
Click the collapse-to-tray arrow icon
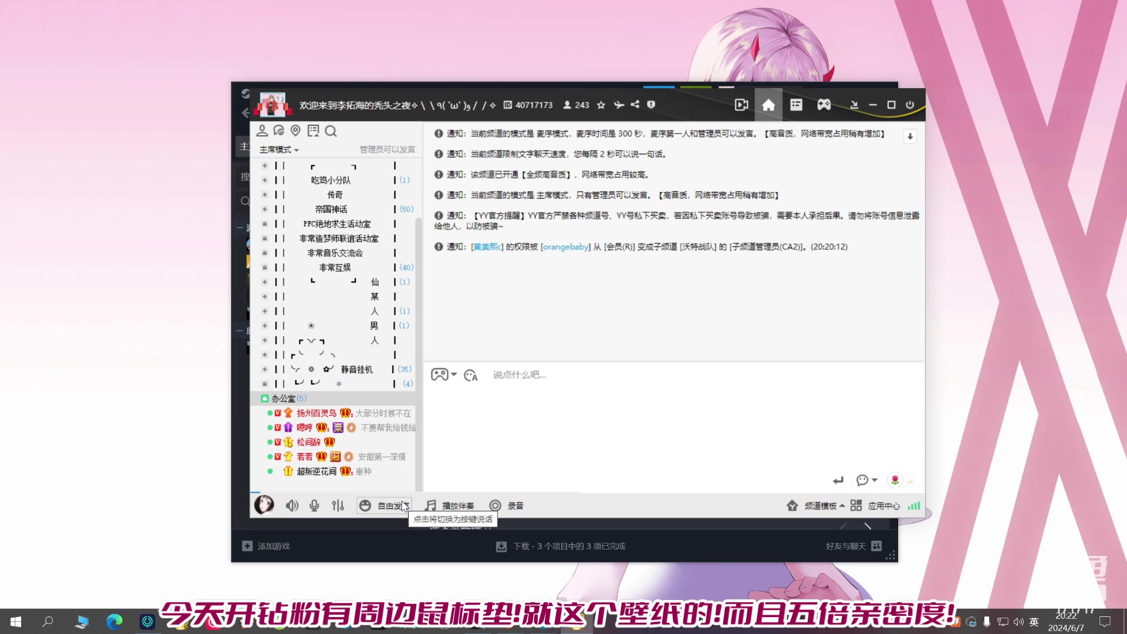[855, 104]
